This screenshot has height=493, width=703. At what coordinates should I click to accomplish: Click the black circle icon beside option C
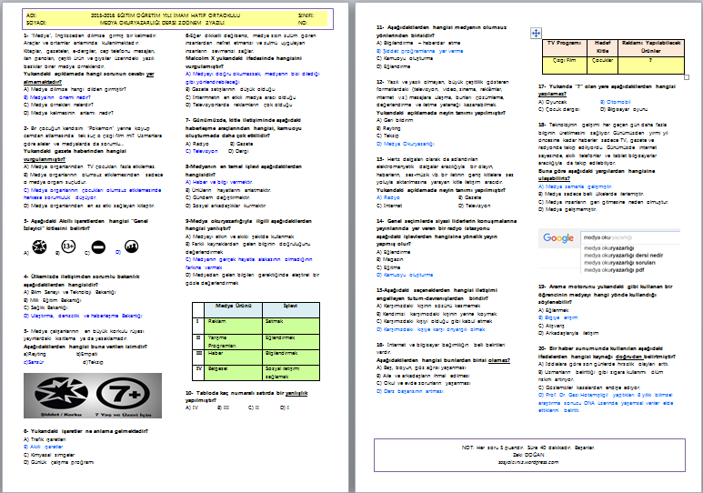[x=96, y=246]
